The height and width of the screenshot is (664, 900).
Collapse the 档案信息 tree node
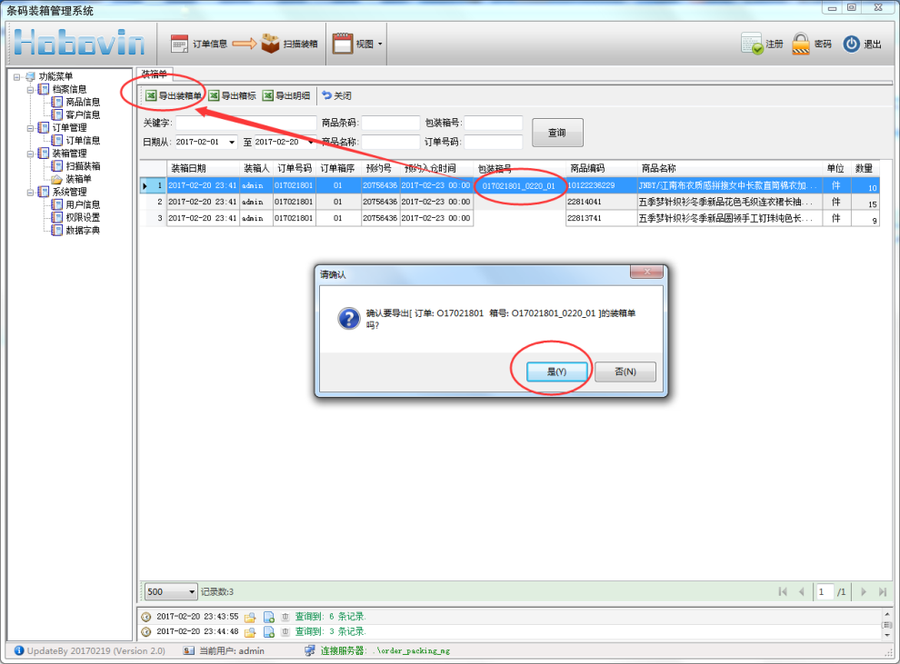click(x=30, y=90)
